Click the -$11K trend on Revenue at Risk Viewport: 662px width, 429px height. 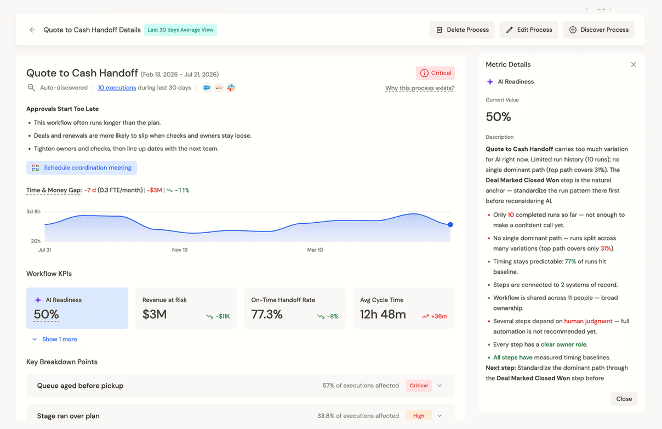[x=218, y=317]
